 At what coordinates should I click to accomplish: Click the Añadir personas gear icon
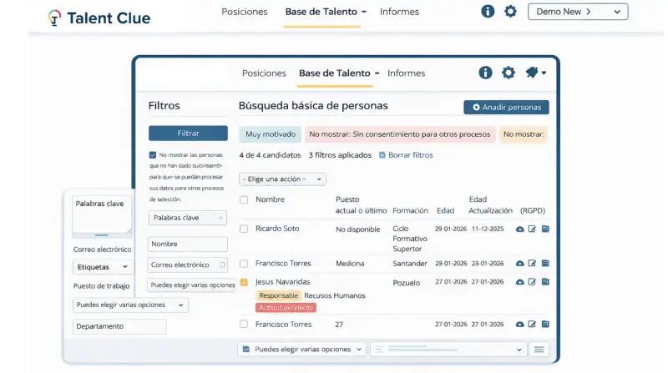476,108
